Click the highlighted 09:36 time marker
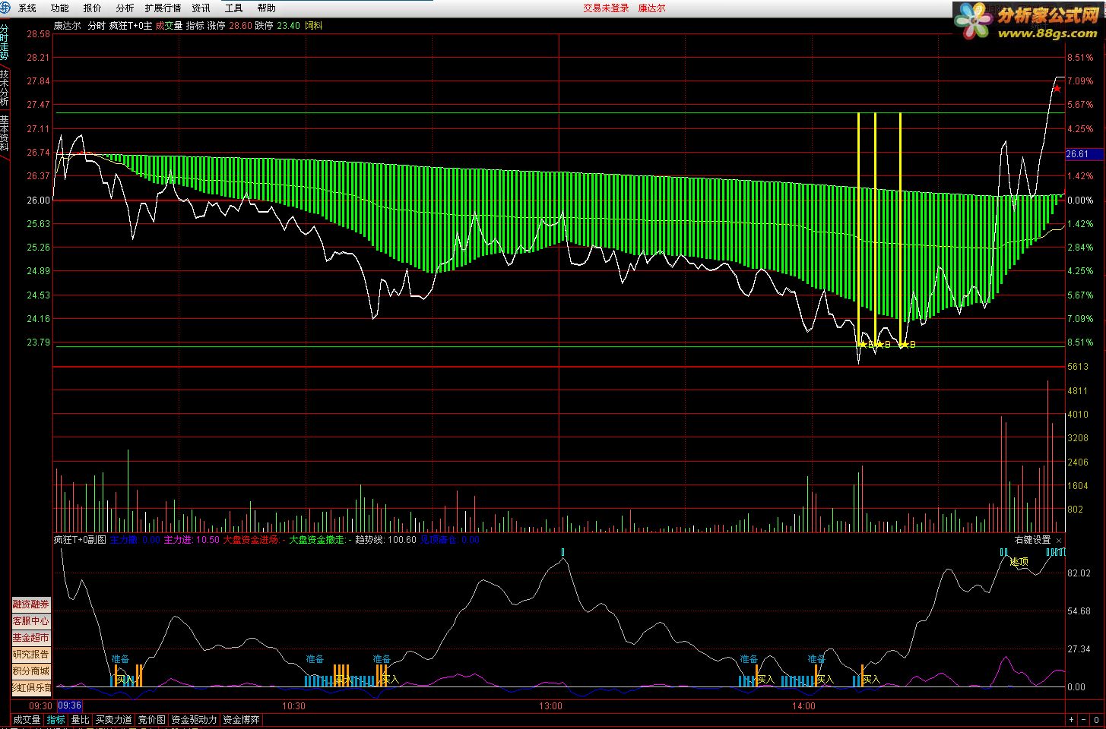The height and width of the screenshot is (729, 1106). (x=69, y=706)
